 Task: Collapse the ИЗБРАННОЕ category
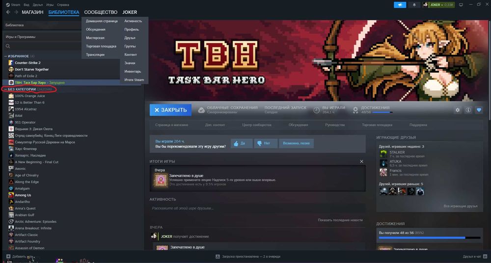tap(5, 56)
